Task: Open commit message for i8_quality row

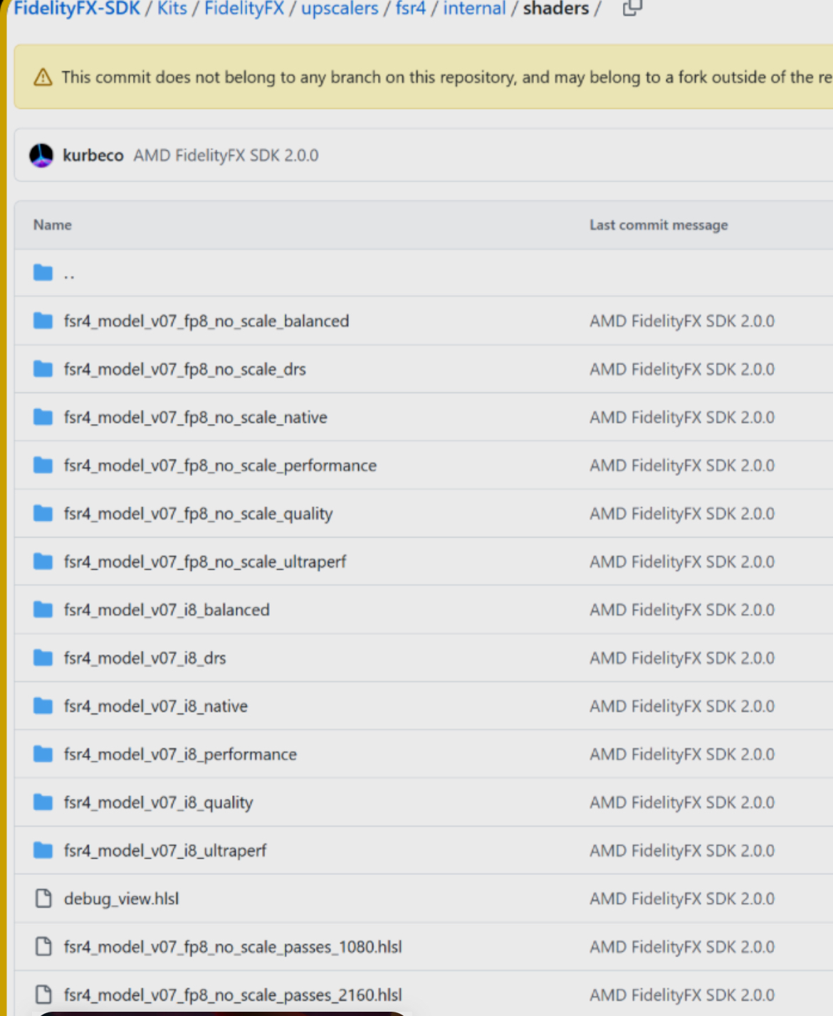Action: click(x=682, y=803)
